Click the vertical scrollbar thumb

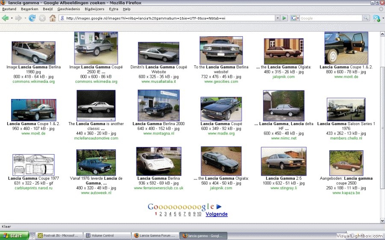point(382,128)
